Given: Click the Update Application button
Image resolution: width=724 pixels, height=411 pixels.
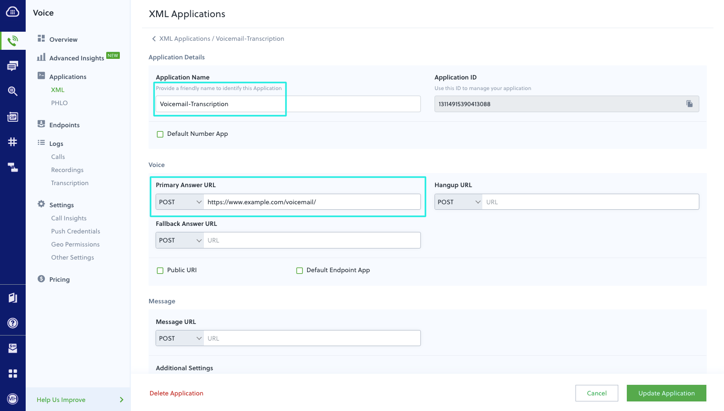Looking at the screenshot, I should (666, 393).
